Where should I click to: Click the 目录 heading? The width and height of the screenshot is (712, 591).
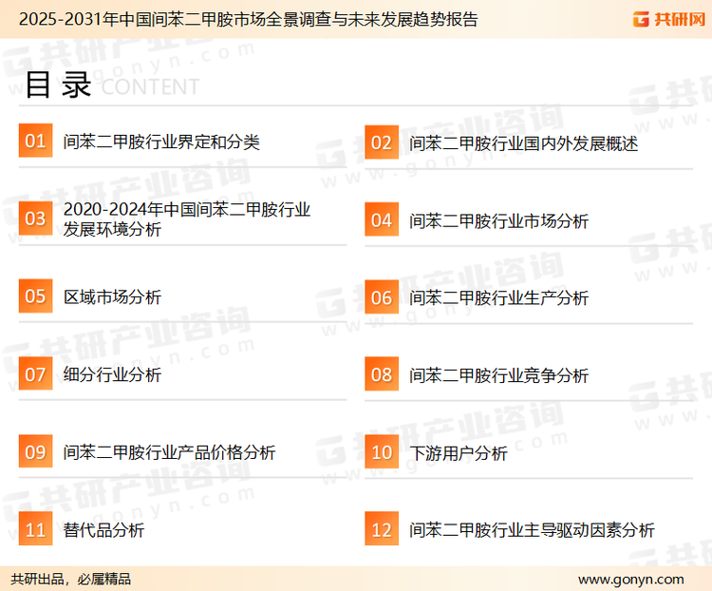pos(58,85)
